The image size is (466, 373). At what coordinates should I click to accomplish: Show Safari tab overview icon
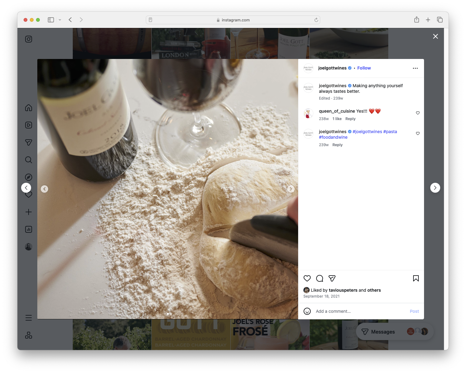tap(440, 20)
